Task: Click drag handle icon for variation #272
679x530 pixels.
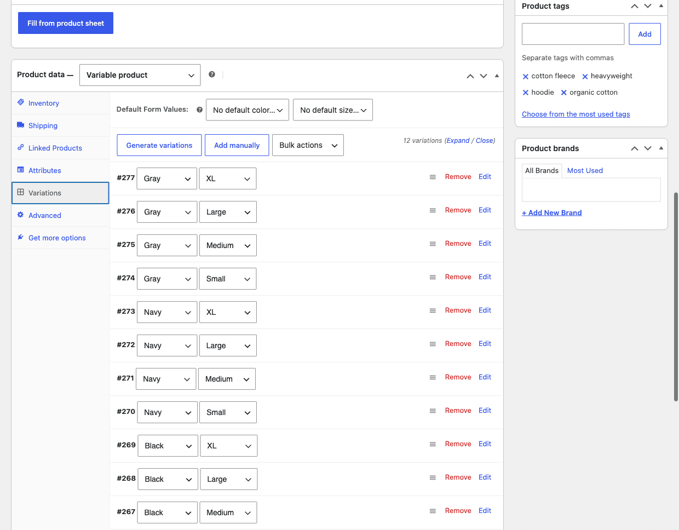Action: pos(433,344)
